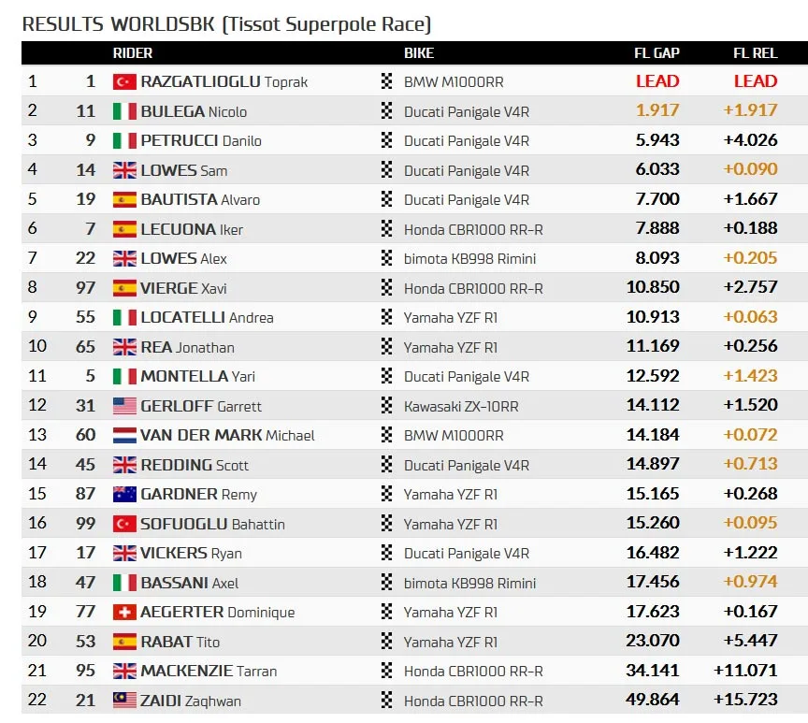
Task: Select the RIDER column header
Action: coord(133,53)
